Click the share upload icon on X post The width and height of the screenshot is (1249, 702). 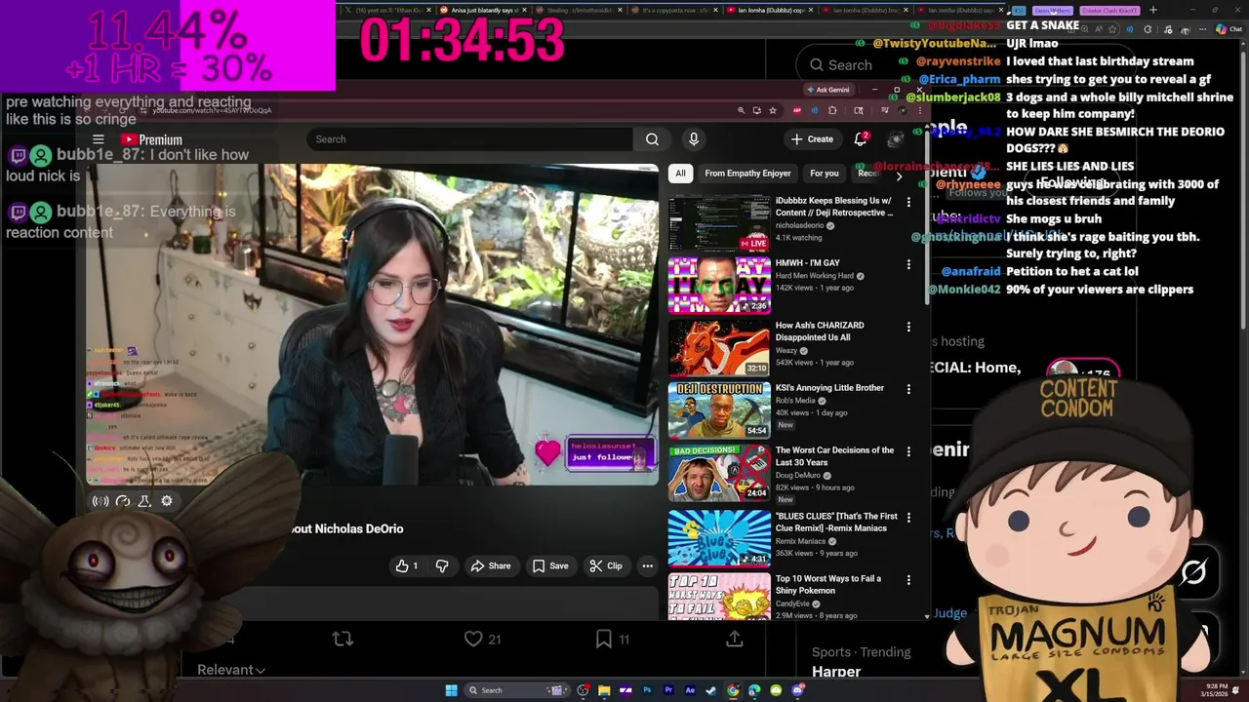pyautogui.click(x=735, y=639)
